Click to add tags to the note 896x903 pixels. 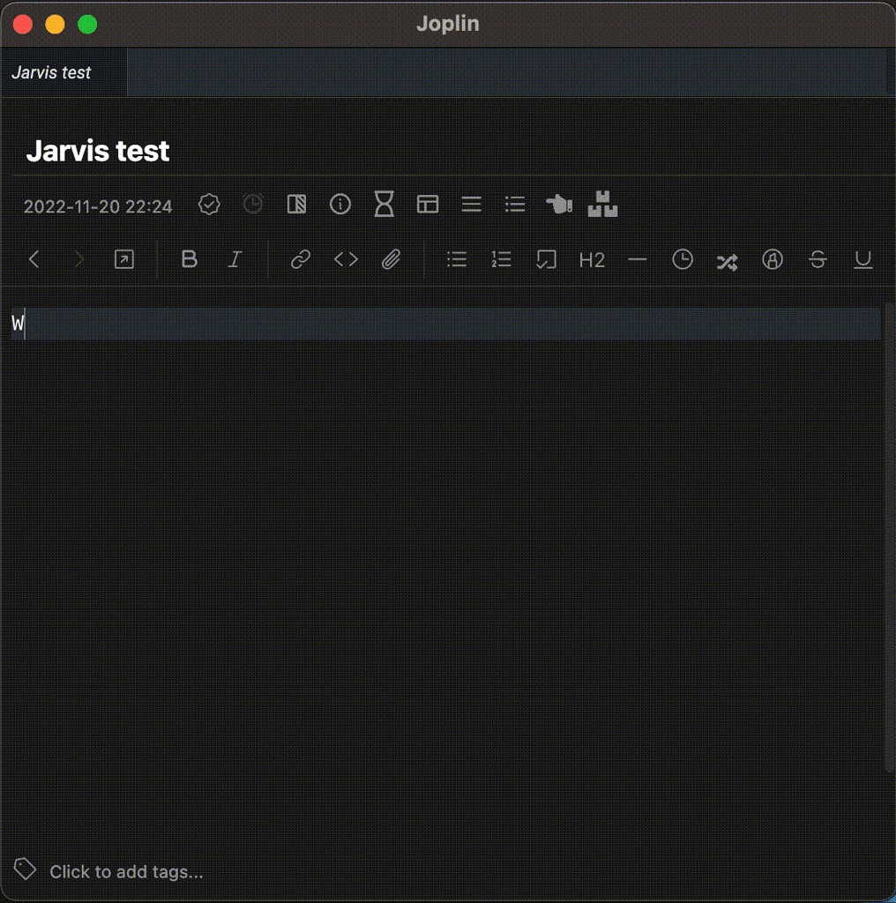pyautogui.click(x=125, y=871)
